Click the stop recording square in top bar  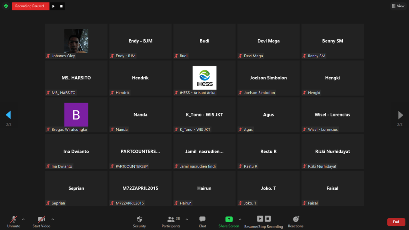[61, 6]
